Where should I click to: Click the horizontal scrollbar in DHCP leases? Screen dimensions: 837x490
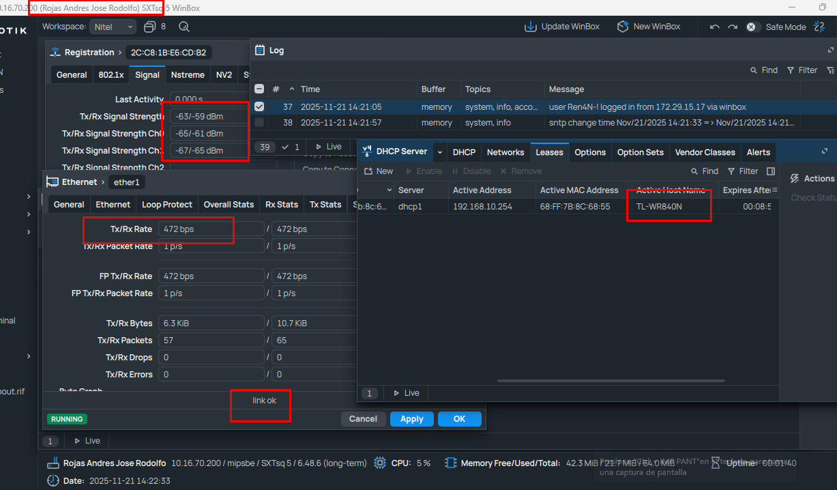(x=611, y=380)
